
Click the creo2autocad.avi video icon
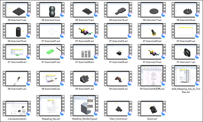[x=17, y=109]
